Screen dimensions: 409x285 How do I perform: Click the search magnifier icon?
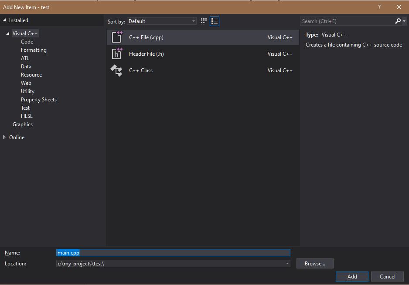tap(398, 21)
